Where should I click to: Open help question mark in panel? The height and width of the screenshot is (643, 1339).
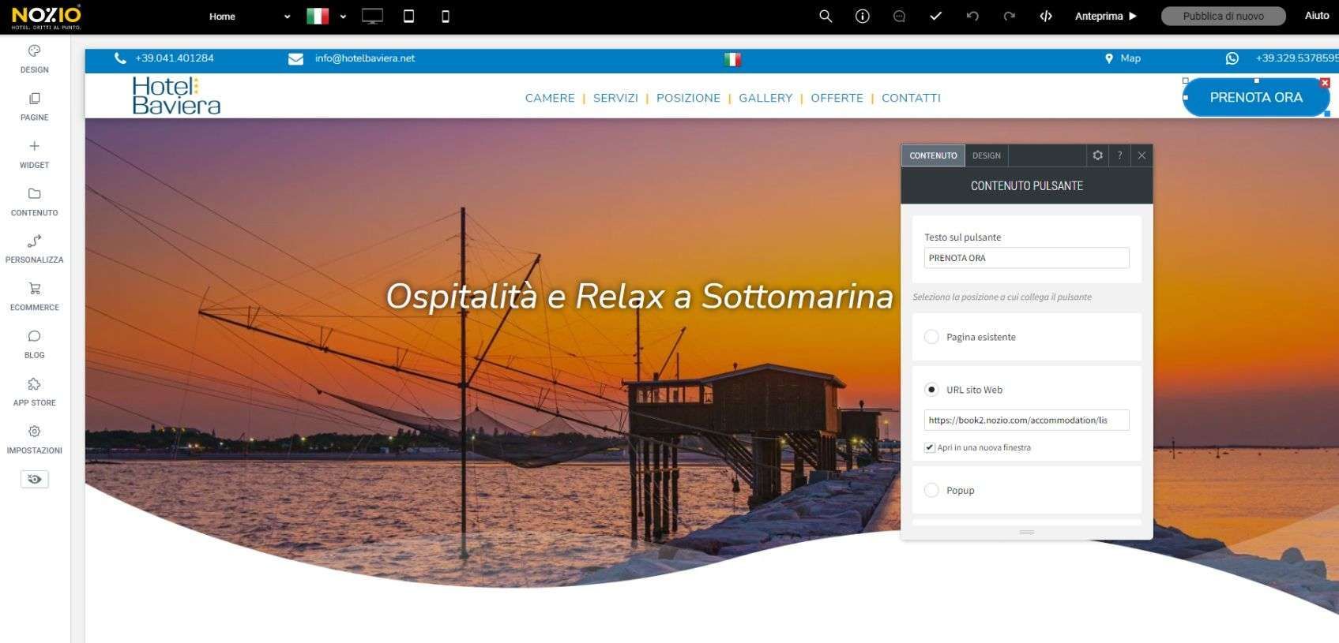[x=1119, y=155]
